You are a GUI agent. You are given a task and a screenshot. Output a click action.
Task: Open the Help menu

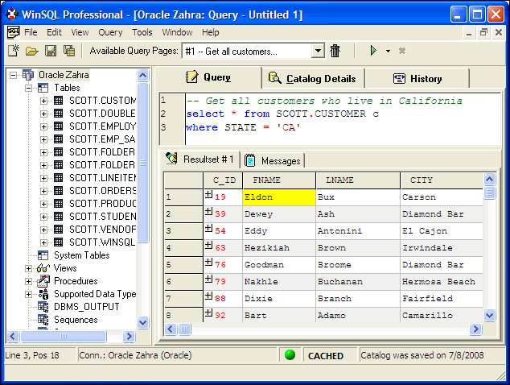point(211,32)
